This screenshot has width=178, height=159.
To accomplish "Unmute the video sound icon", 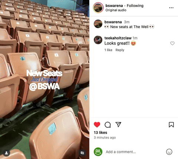I will pyautogui.click(x=82, y=153).
